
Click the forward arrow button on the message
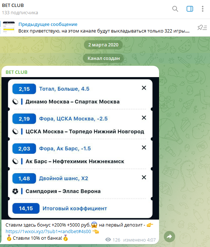[x=169, y=236]
